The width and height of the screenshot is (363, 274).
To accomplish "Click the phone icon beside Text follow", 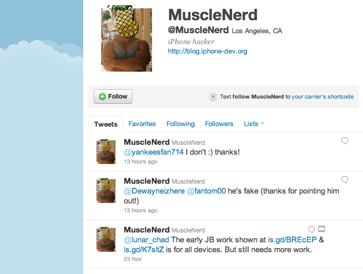I will pyautogui.click(x=213, y=97).
